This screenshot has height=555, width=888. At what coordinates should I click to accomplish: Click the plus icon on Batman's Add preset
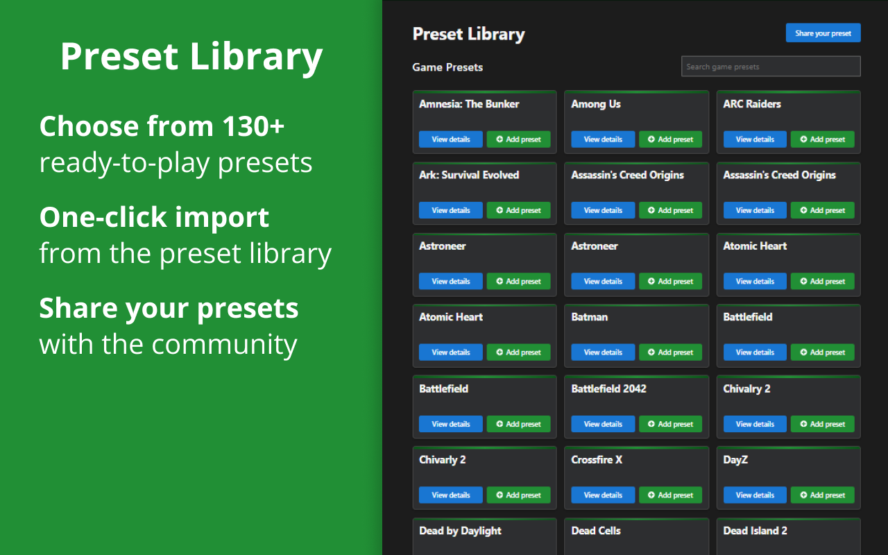[x=651, y=352]
